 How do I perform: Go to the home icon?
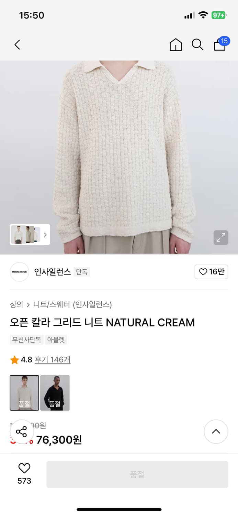(x=175, y=45)
